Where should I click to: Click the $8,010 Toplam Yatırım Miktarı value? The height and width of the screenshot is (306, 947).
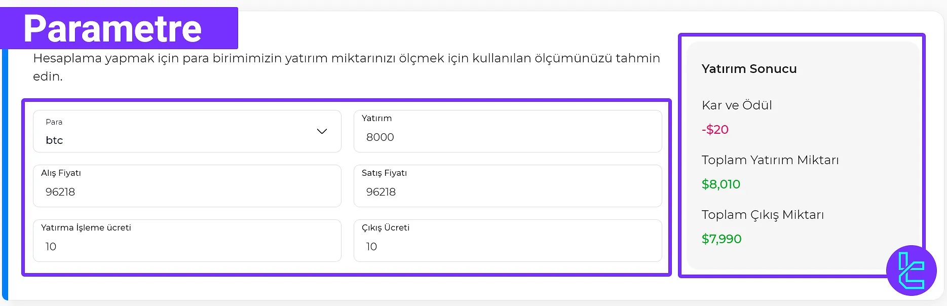point(721,184)
